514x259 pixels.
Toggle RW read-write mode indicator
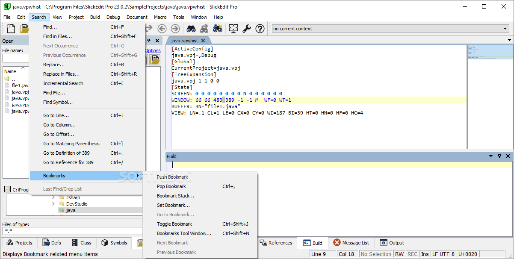(399, 254)
